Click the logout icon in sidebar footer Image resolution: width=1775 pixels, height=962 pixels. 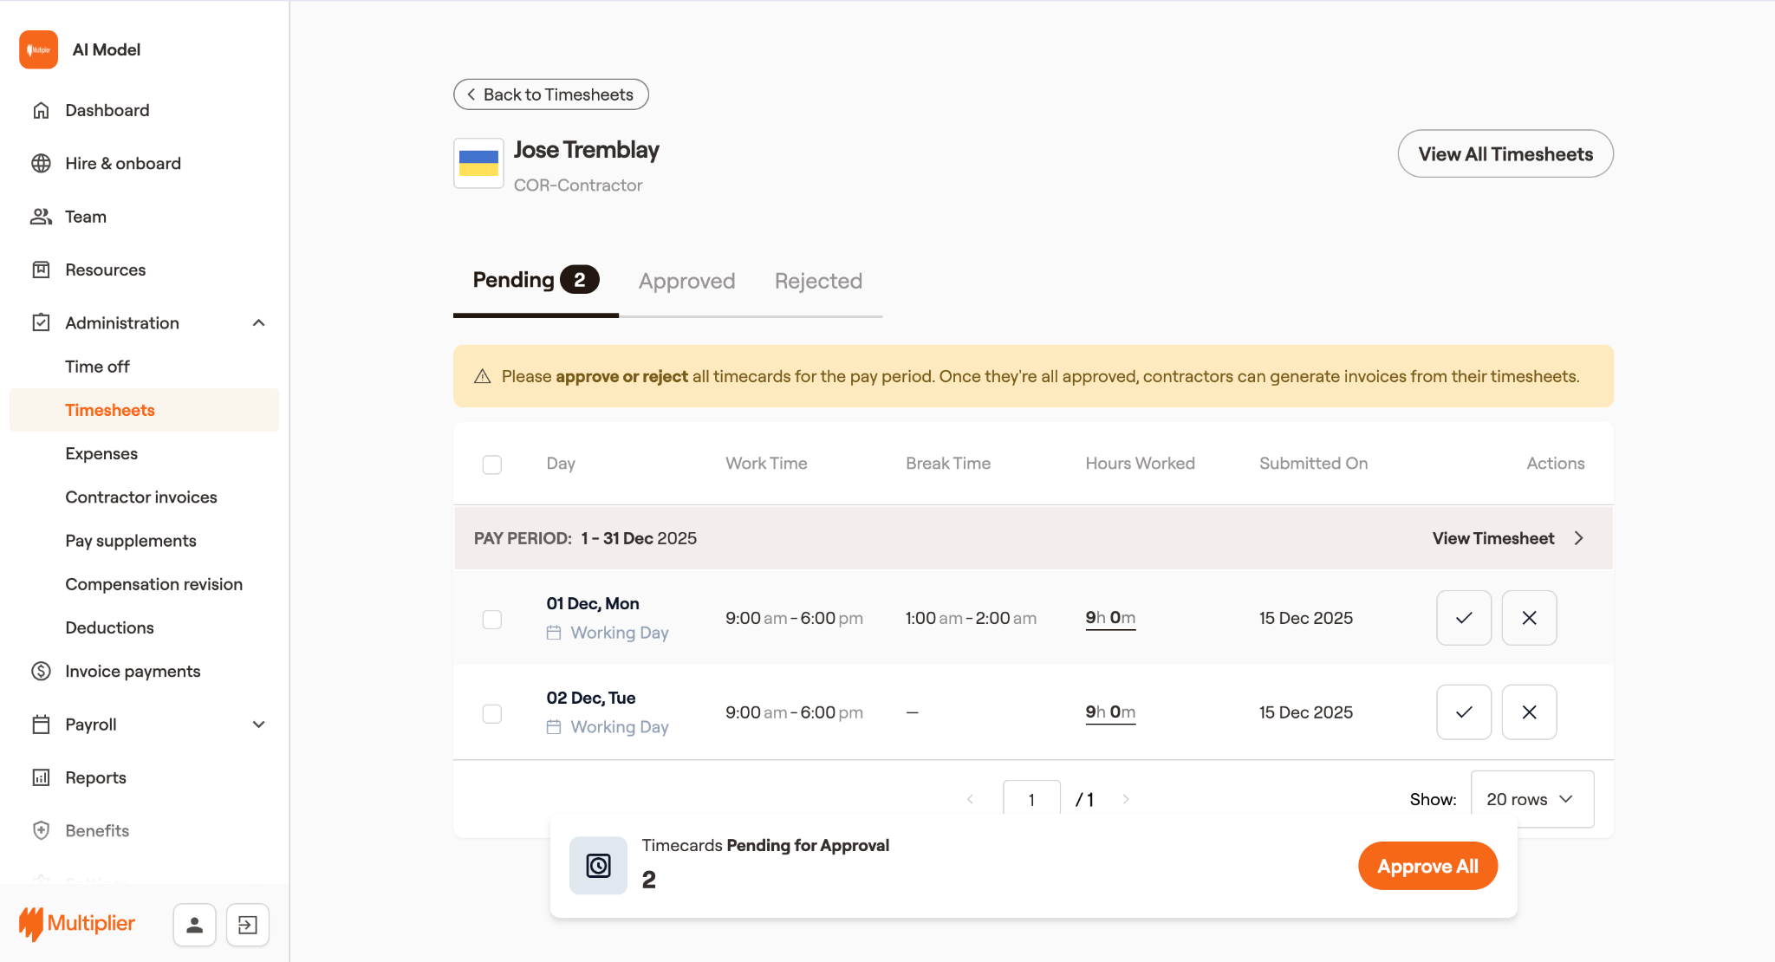pos(248,925)
